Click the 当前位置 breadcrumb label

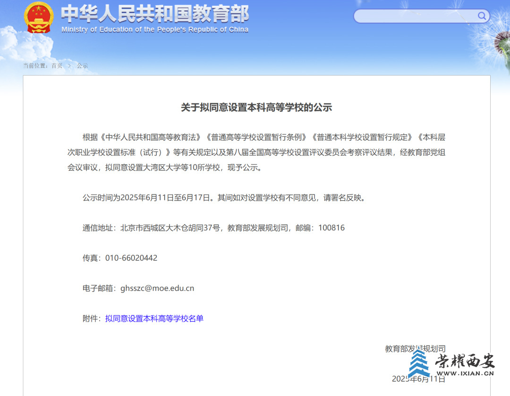36,66
